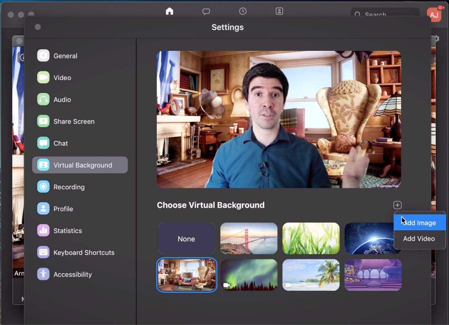Choose Add Video from the popup menu
Image resolution: width=449 pixels, height=325 pixels.
(x=420, y=238)
